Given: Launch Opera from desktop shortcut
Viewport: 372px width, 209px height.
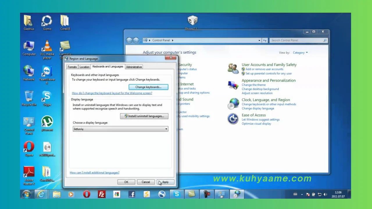Looking at the screenshot, I should point(29,149).
